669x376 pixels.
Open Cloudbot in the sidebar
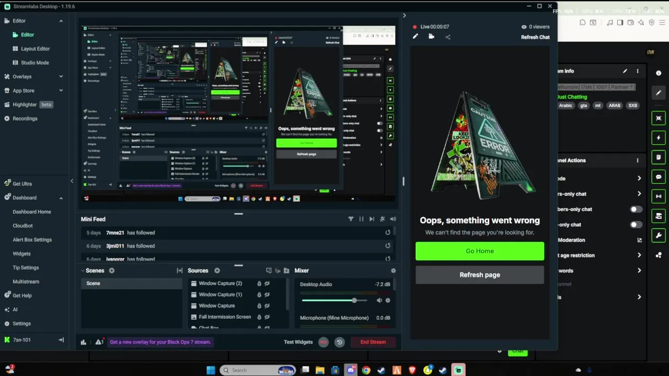click(23, 226)
